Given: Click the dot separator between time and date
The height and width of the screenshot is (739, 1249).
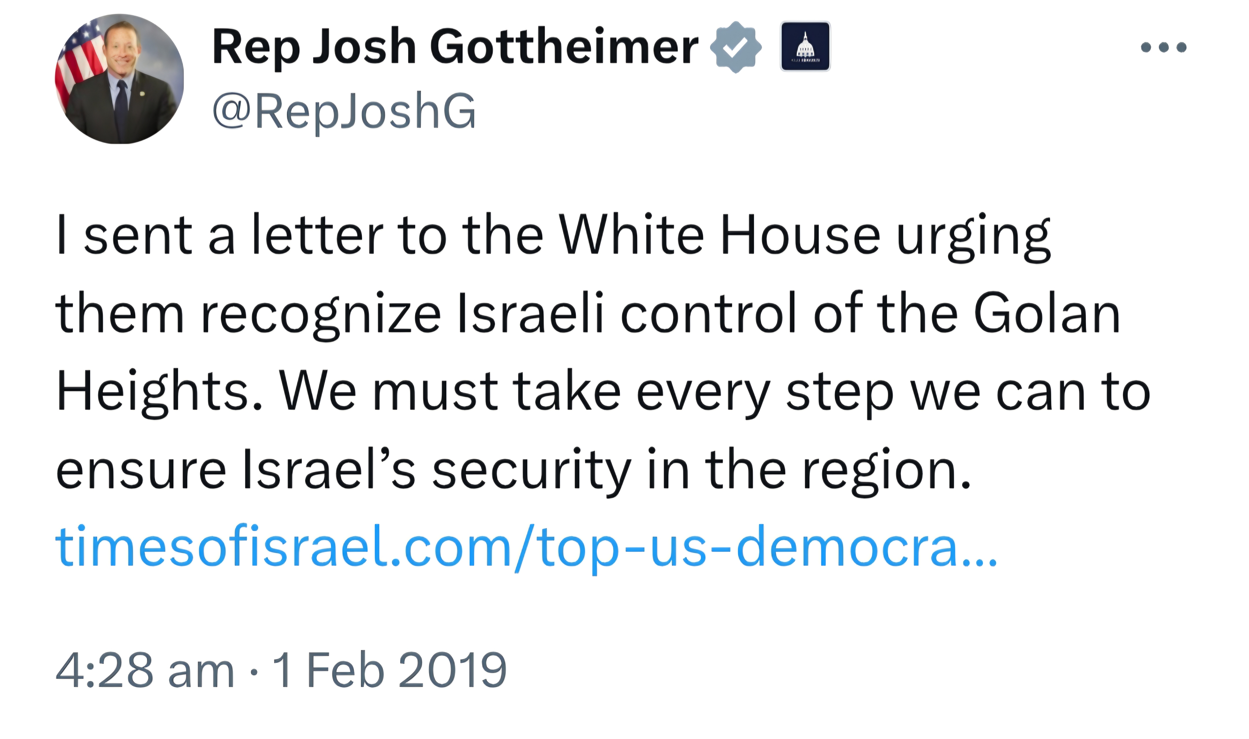Looking at the screenshot, I should tap(254, 672).
